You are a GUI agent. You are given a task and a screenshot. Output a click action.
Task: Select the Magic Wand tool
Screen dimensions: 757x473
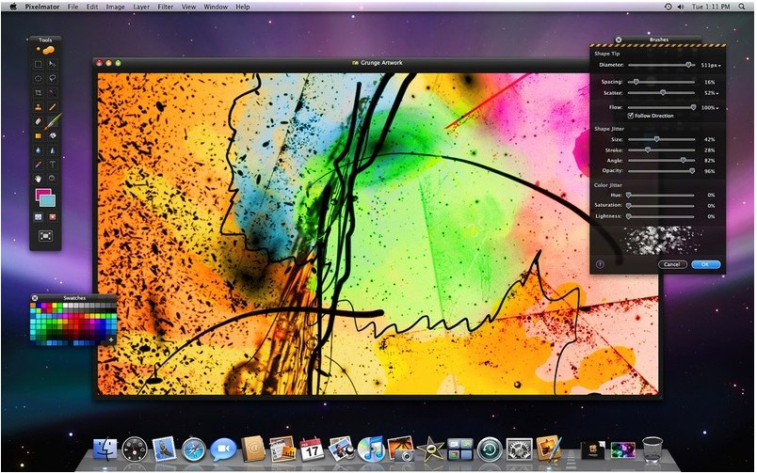pyautogui.click(x=53, y=92)
